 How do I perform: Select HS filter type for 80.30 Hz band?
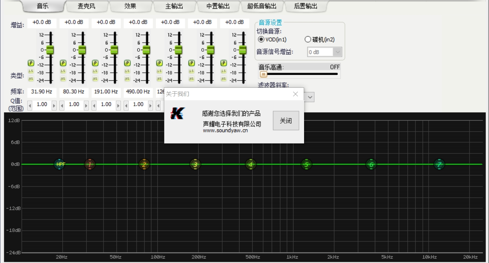click(63, 79)
